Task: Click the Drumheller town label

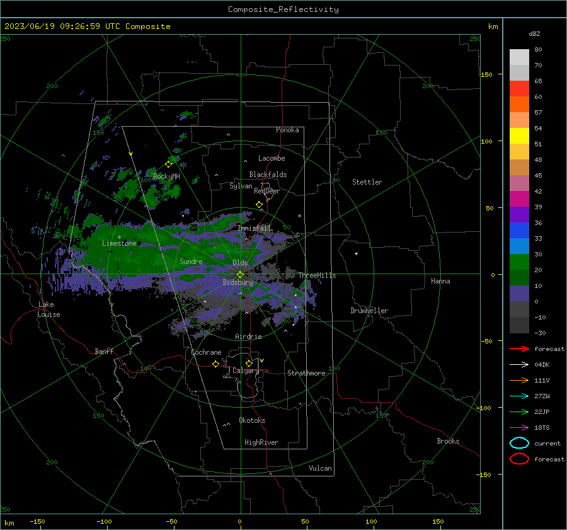Action: point(369,311)
